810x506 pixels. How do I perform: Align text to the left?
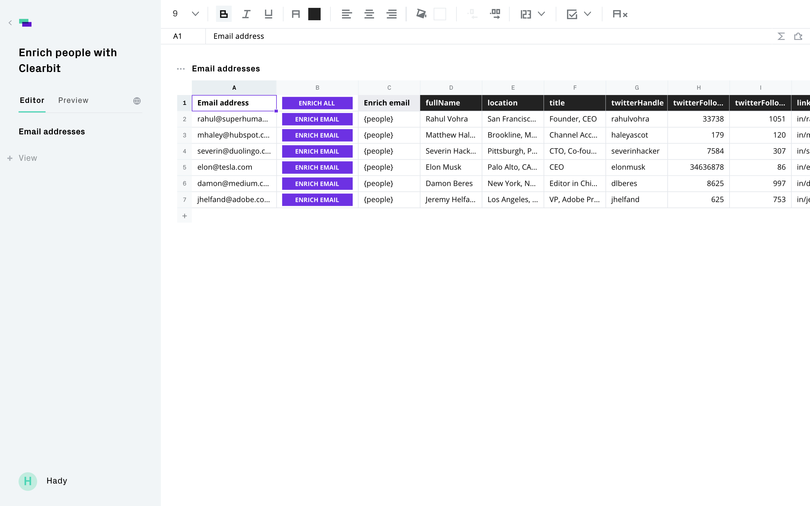[346, 14]
